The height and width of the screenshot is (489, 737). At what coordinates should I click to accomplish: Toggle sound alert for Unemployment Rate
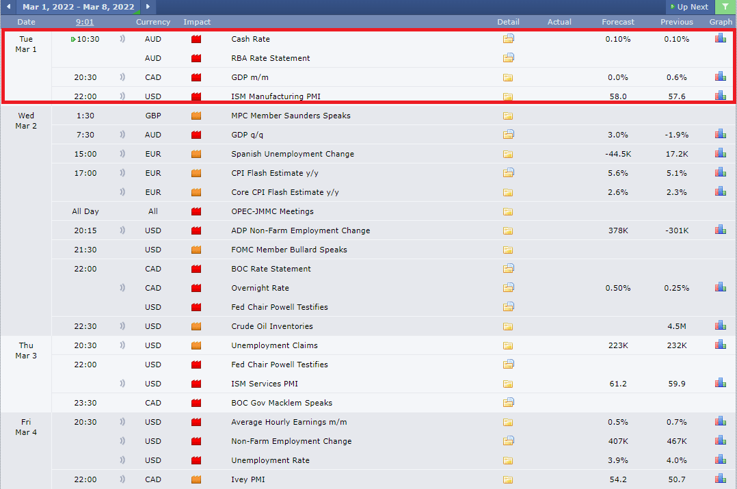[x=122, y=460]
